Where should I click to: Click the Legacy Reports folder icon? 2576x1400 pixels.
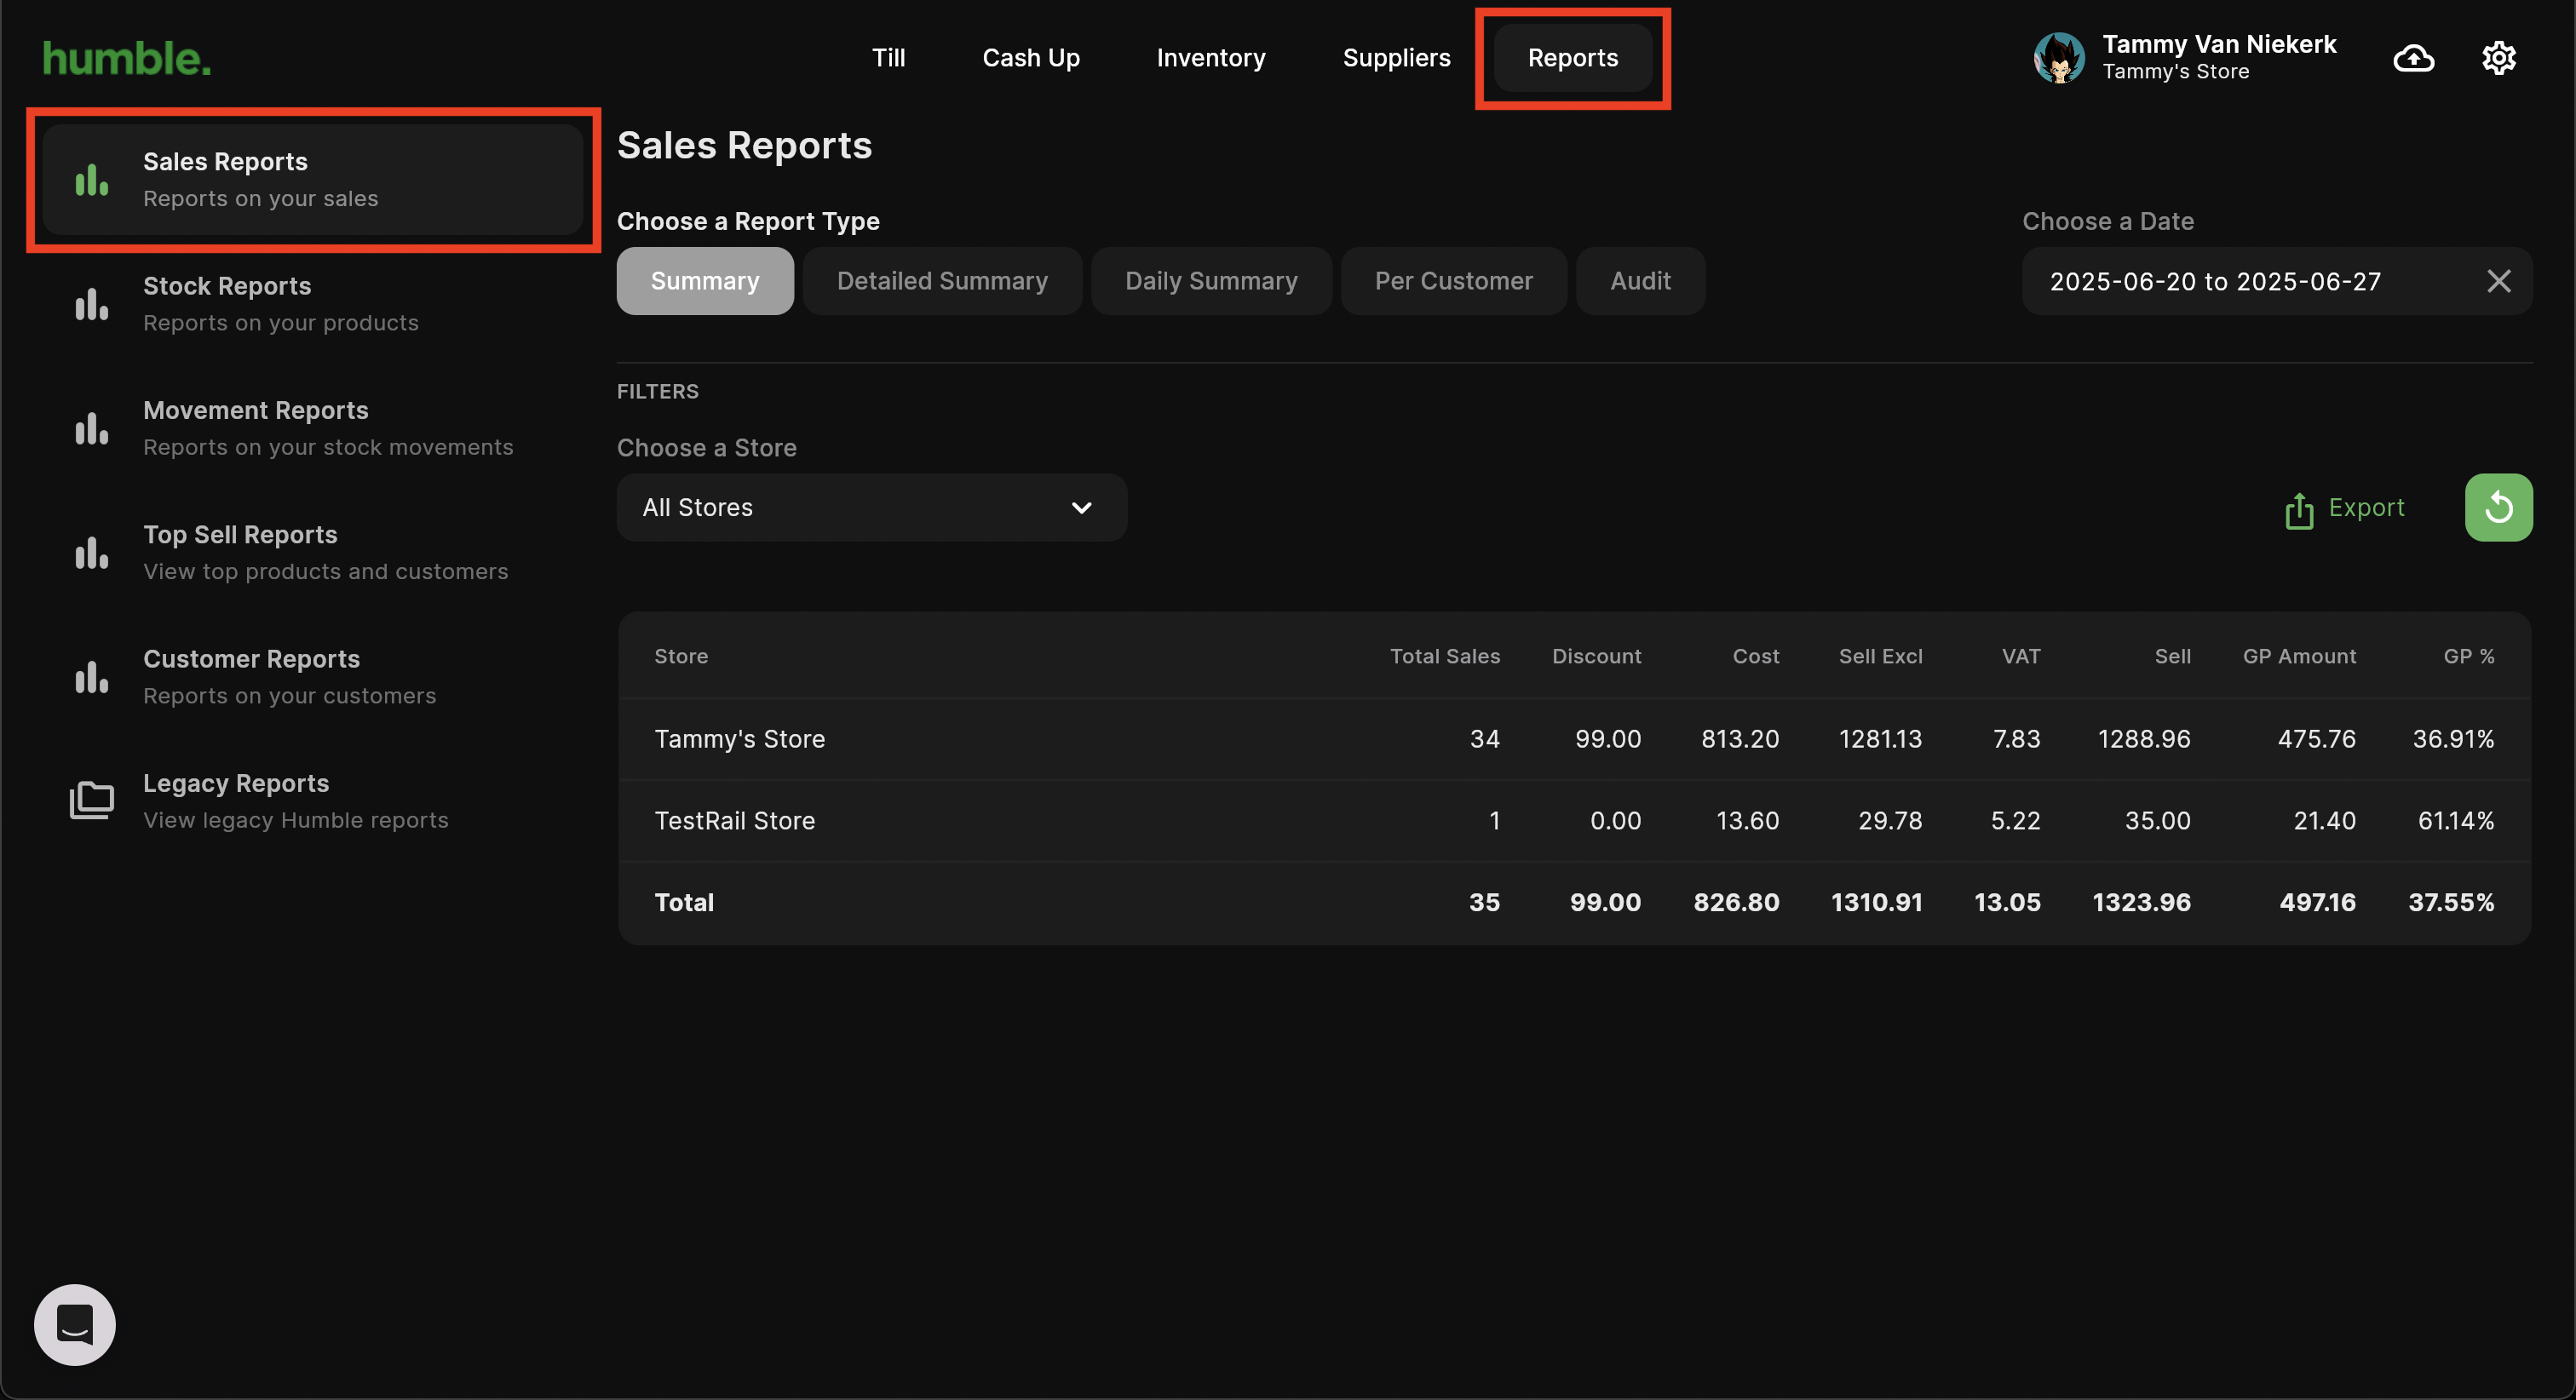(x=91, y=800)
